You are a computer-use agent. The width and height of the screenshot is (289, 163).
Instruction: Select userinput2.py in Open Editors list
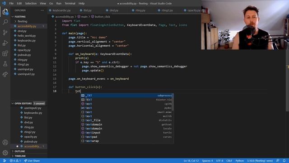tap(28, 108)
